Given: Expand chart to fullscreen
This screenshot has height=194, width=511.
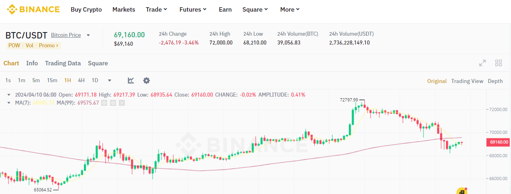Looking at the screenshot, I should coord(482,63).
